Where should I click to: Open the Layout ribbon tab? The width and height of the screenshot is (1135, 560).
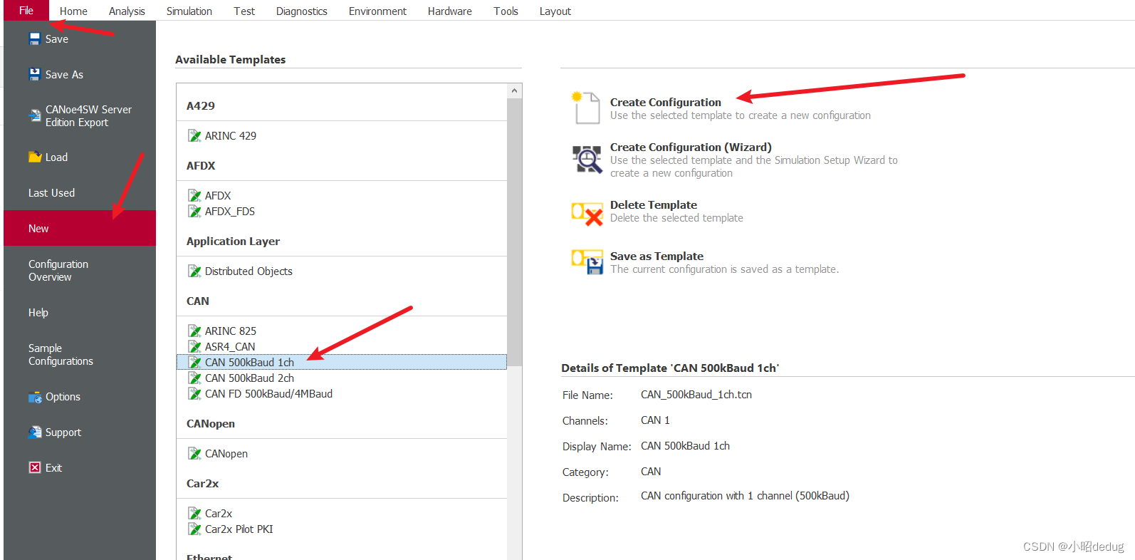[555, 11]
